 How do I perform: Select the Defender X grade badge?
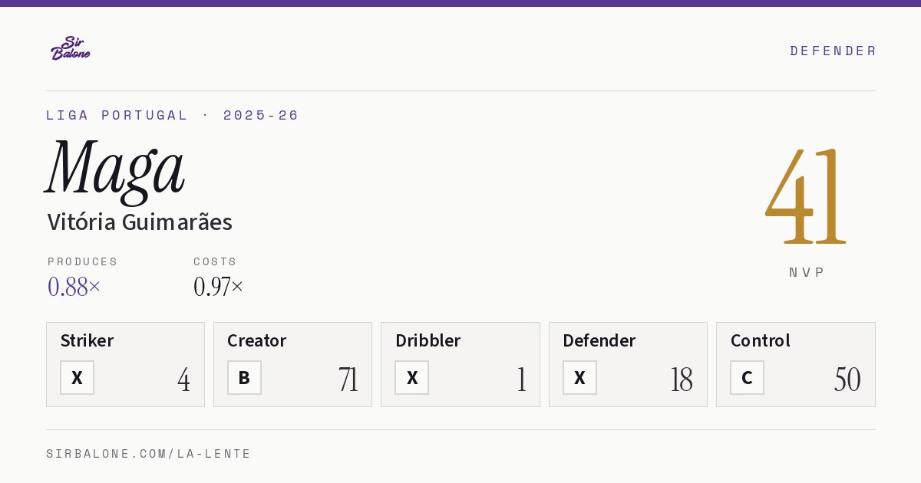pyautogui.click(x=579, y=378)
